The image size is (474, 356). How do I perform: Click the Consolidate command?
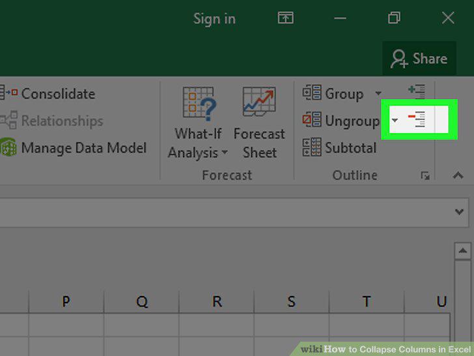[x=48, y=93]
